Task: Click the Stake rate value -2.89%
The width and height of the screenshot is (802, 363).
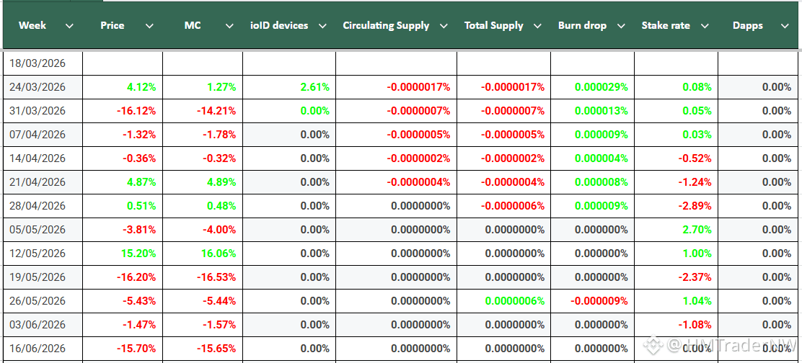Action: (x=695, y=206)
